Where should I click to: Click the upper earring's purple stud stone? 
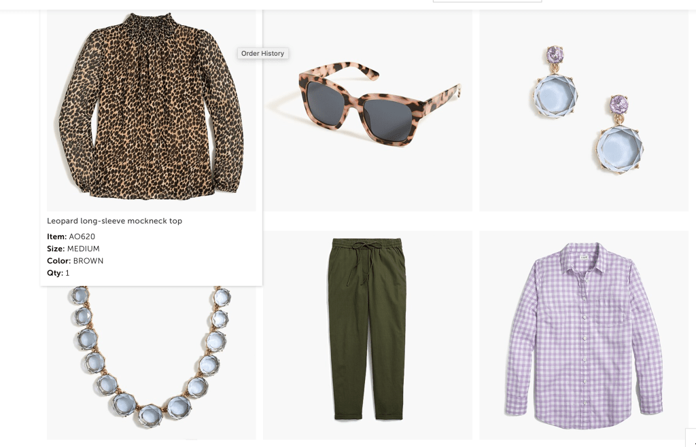point(555,54)
